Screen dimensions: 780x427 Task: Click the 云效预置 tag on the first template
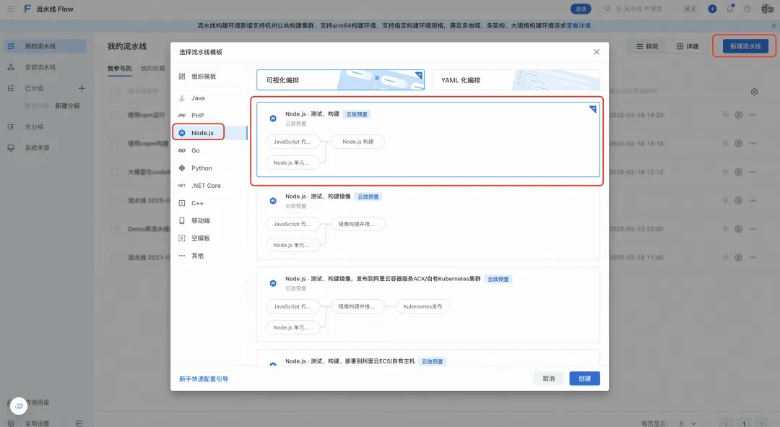357,114
